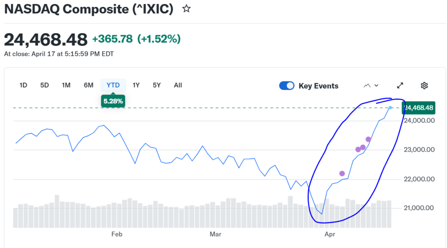
Task: Click the highest purple key event dot
Action: [368, 139]
